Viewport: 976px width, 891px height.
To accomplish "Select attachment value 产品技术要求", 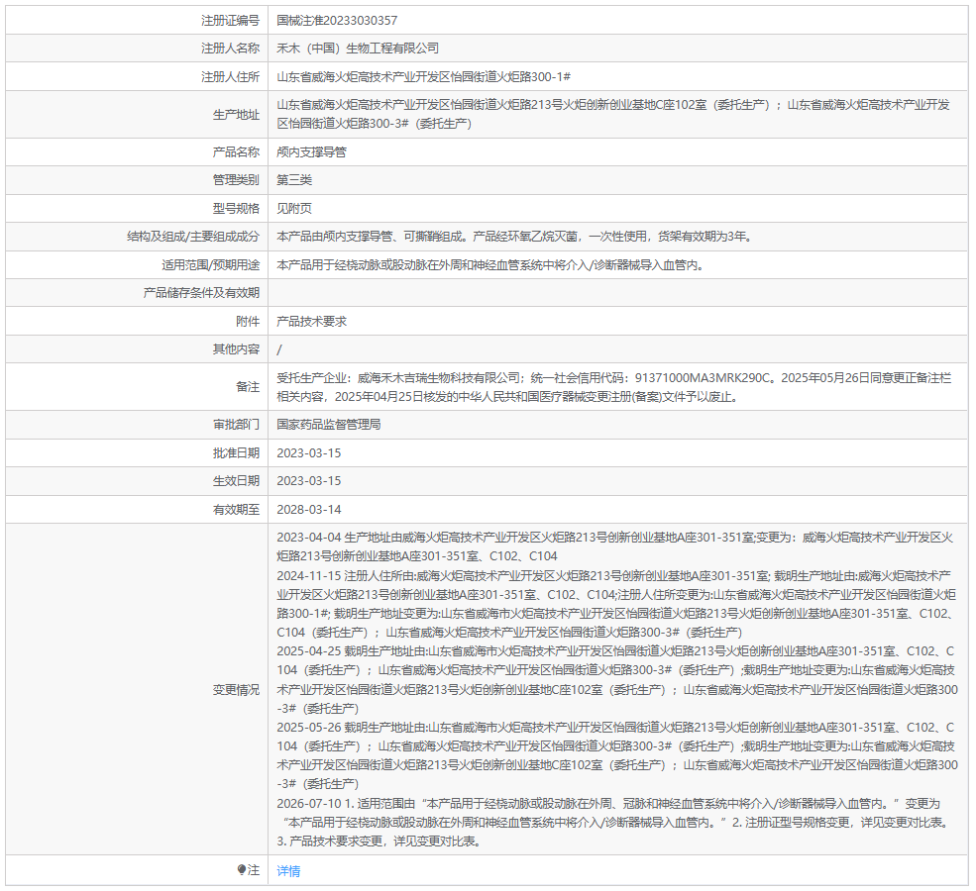I will (311, 322).
